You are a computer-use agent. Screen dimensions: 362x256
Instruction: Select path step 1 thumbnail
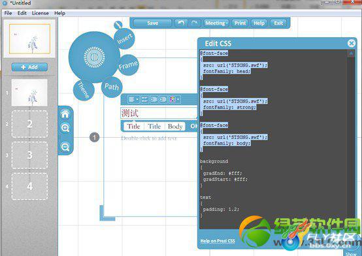click(x=29, y=92)
